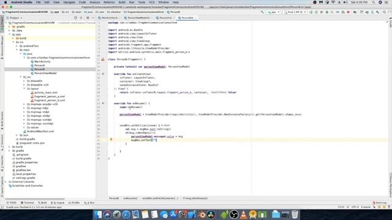This screenshot has width=392, height=220.
Task: Click the yellow intention lightbulb in gutter
Action: click(111, 140)
